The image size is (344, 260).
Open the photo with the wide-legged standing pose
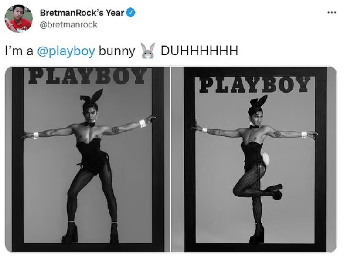87,159
